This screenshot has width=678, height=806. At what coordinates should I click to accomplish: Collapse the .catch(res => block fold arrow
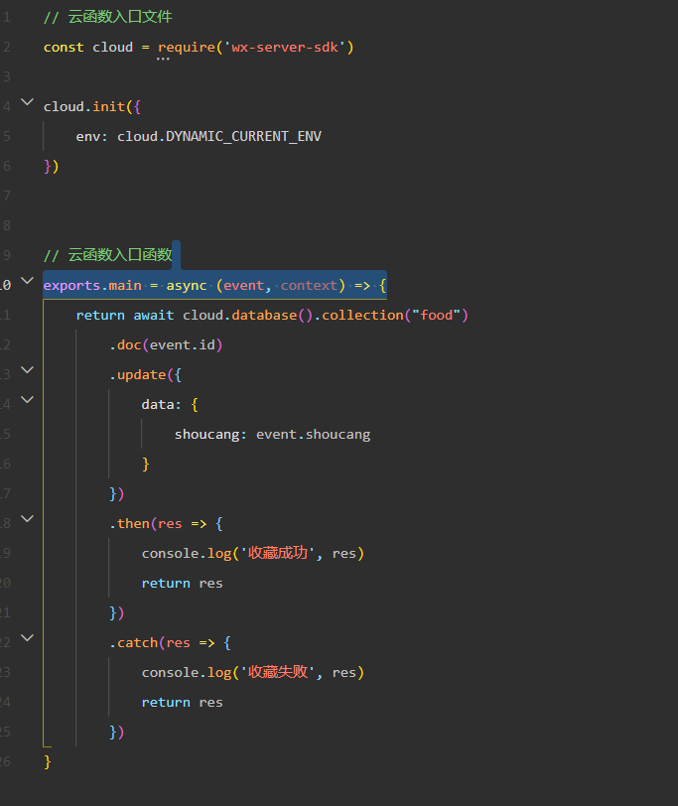pyautogui.click(x=27, y=638)
